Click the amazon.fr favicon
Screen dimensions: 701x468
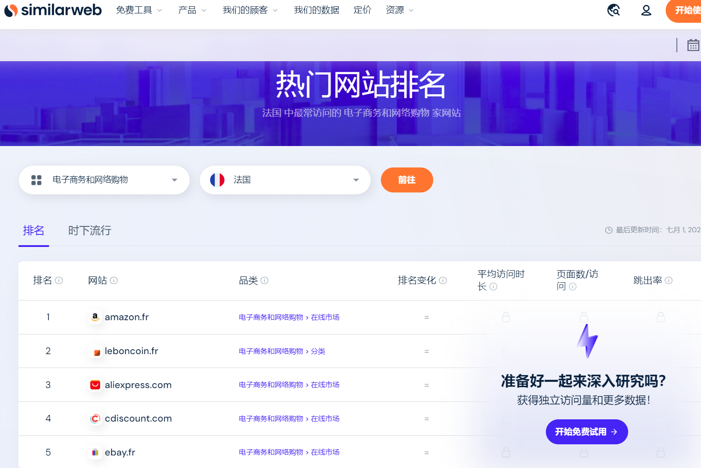[x=95, y=317]
